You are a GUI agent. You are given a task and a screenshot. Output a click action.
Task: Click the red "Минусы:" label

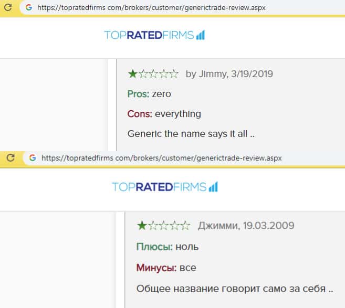pos(156,268)
